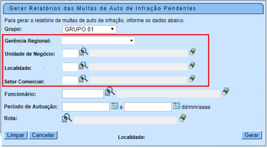This screenshot has width=267, height=148.
Task: Click the Setor Comercial description field
Action: click(138, 80)
